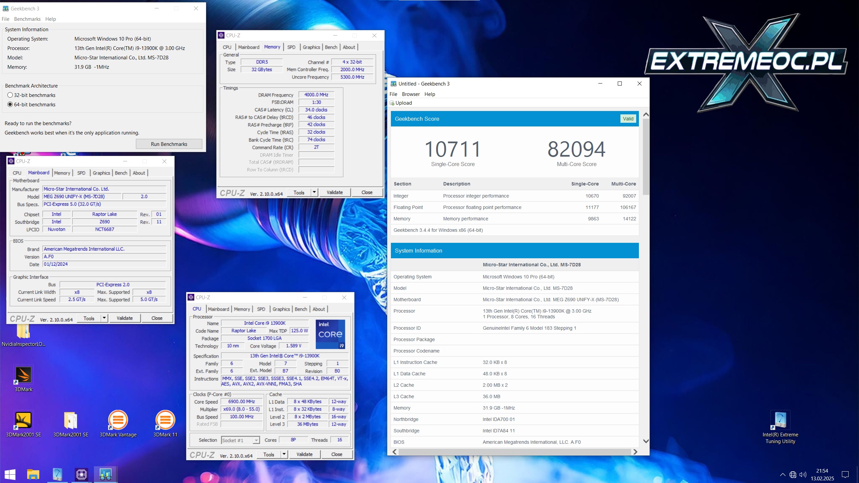Open the notification center icon

click(845, 474)
